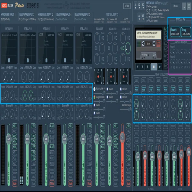Viewport: 192px width, 192px height.
Task: Open the VBAN settings
Action: pyautogui.click(x=127, y=6)
